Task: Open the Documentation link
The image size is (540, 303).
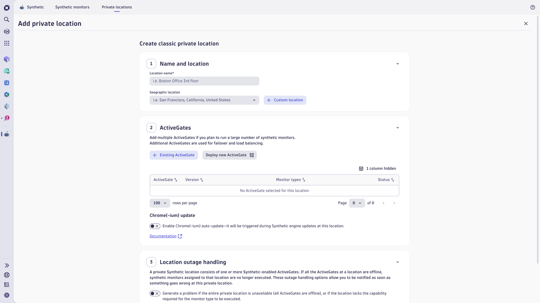Action: pos(163,236)
